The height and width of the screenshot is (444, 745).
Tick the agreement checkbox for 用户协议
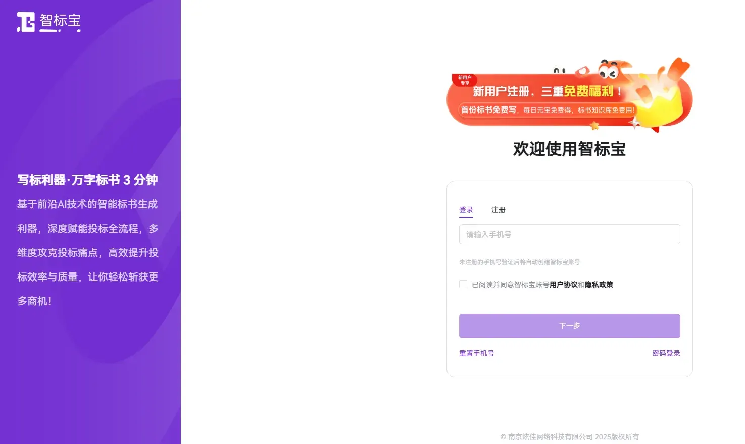pyautogui.click(x=463, y=284)
